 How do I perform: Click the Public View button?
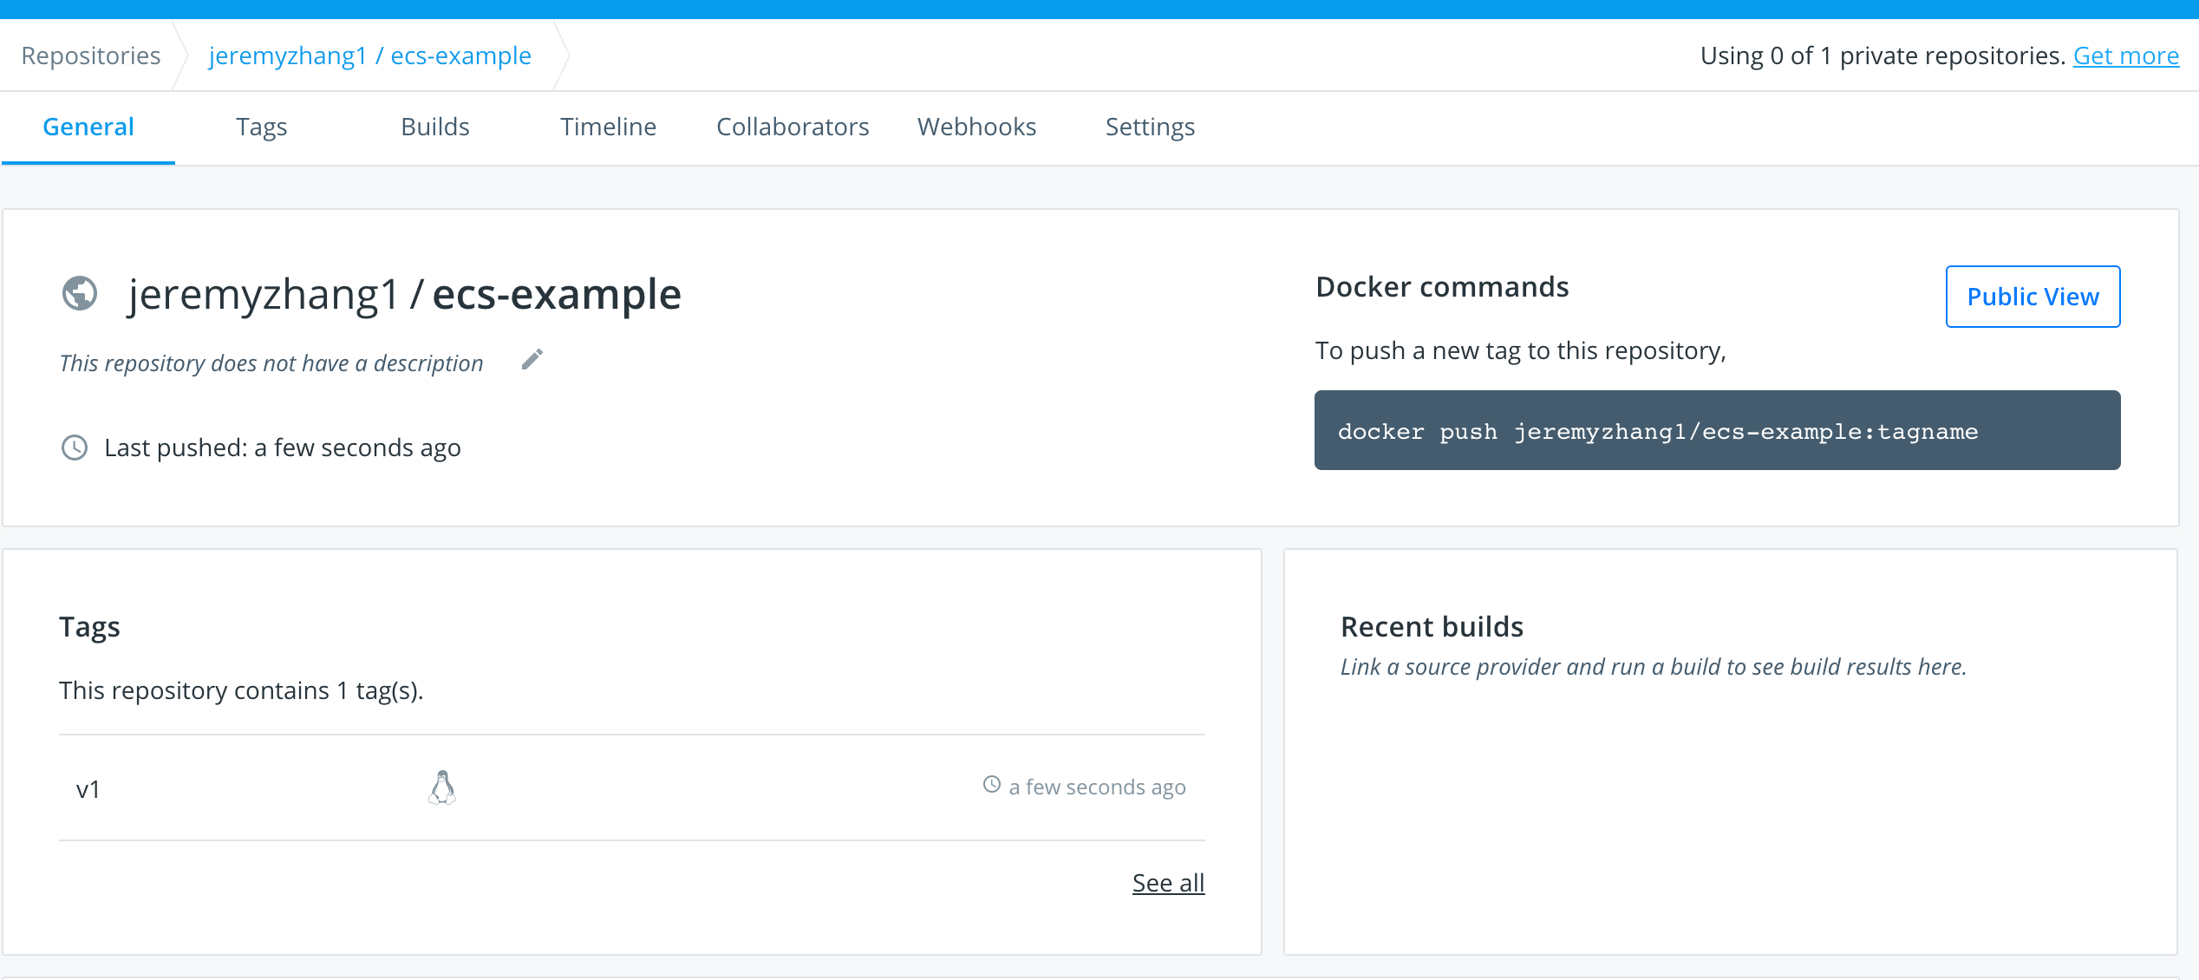(2033, 297)
